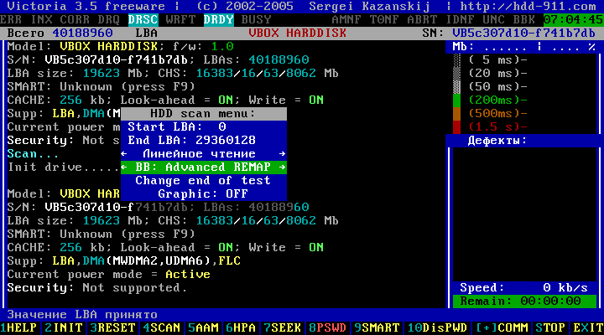Screen dimensions: 604x335
Task: Click the 3RESET function key
Action: [x=113, y=327]
